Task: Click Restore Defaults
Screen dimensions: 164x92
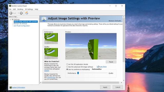Action: click(x=115, y=21)
